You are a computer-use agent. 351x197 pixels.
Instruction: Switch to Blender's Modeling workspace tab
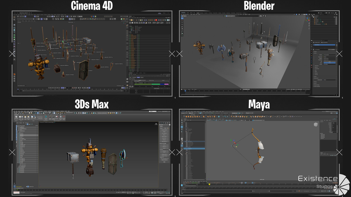tap(202, 13)
